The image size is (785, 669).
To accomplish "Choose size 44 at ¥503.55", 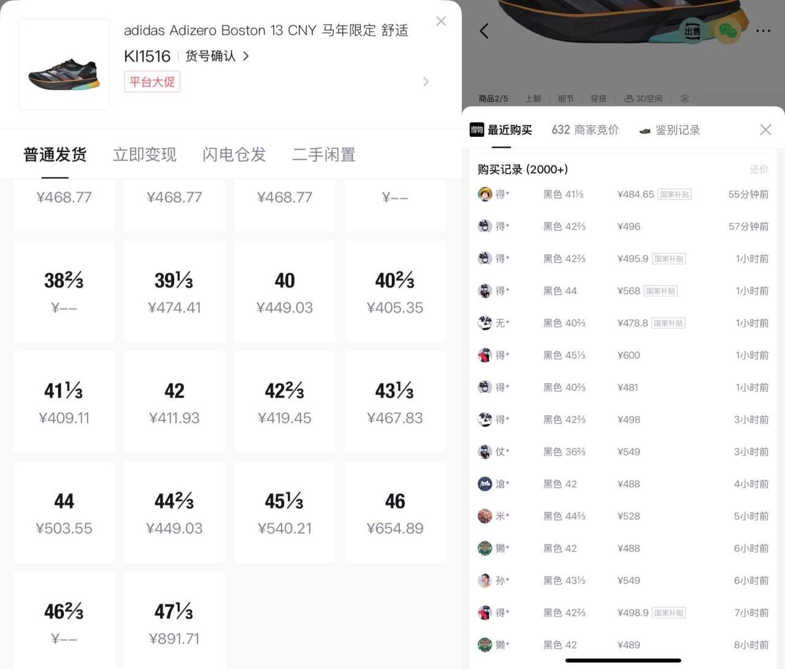I will tap(64, 512).
